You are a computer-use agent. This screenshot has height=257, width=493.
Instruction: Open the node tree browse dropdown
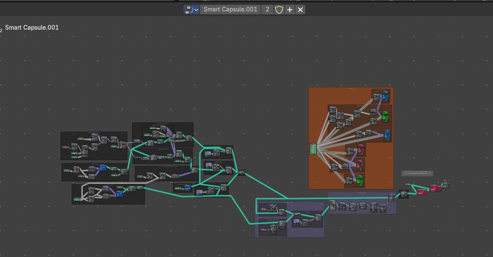[x=191, y=9]
